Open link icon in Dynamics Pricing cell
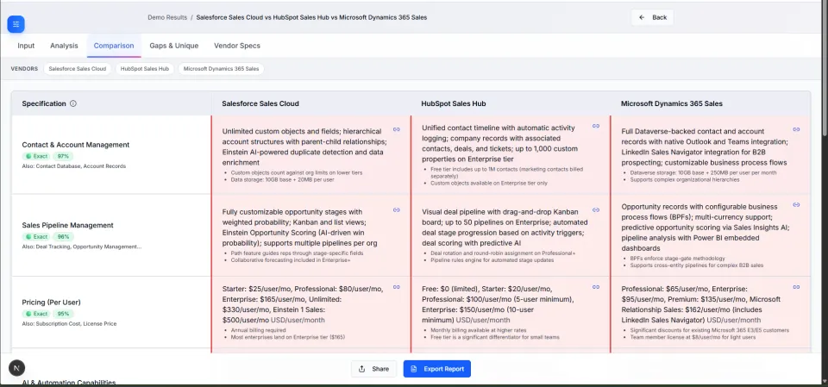Image resolution: width=828 pixels, height=387 pixels. (x=796, y=287)
